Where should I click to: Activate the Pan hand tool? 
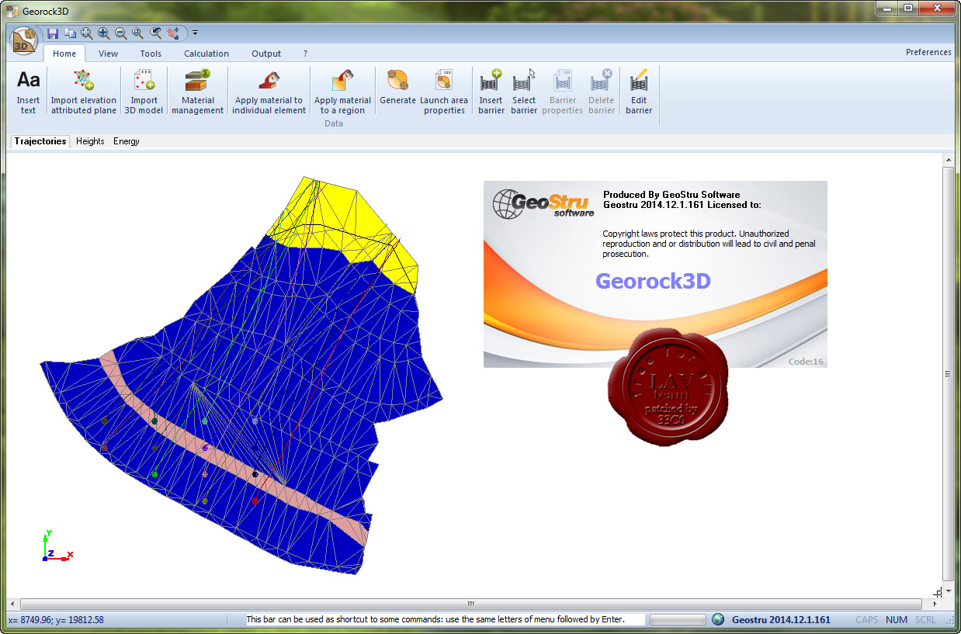(x=172, y=33)
